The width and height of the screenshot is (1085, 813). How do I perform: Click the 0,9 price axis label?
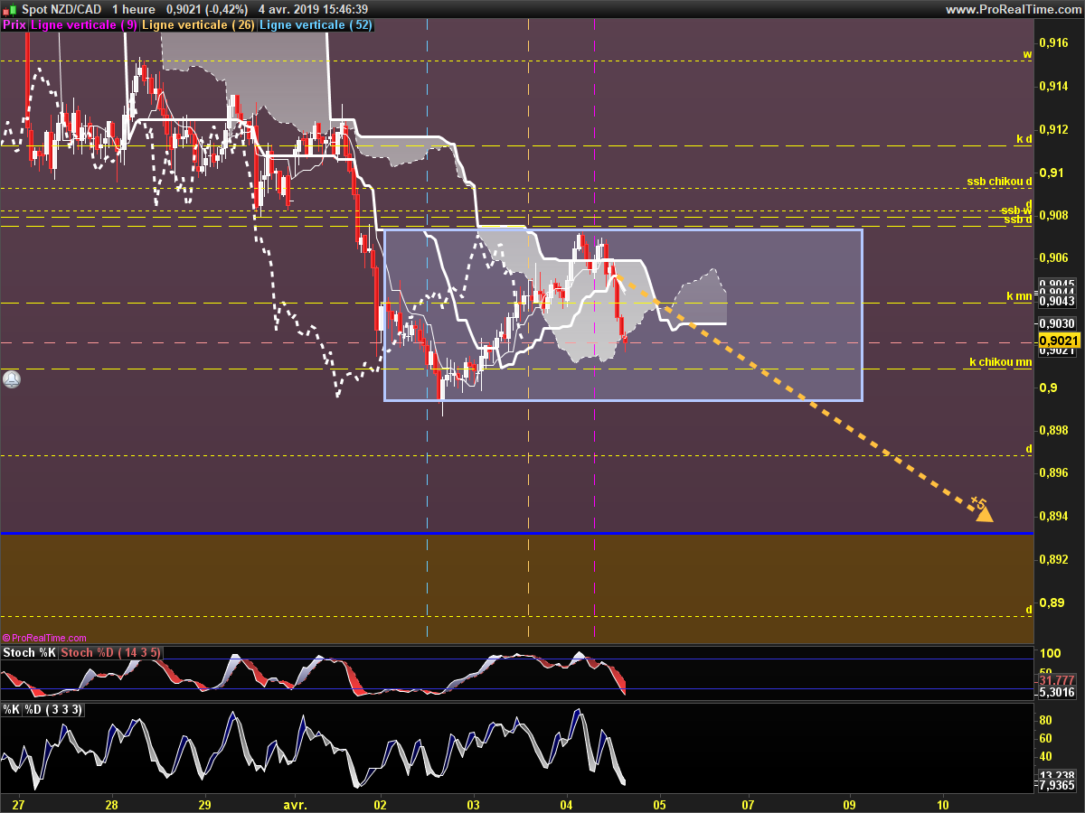pyautogui.click(x=1046, y=388)
